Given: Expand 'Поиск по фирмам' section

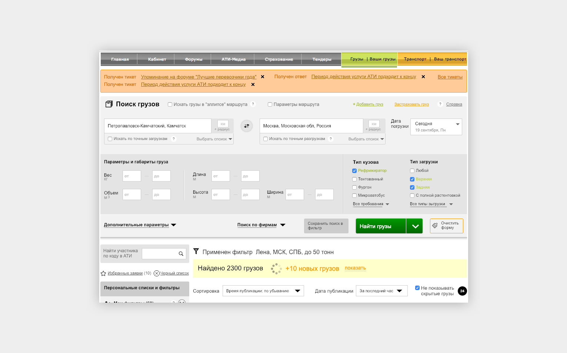Looking at the screenshot, I should coord(261,225).
